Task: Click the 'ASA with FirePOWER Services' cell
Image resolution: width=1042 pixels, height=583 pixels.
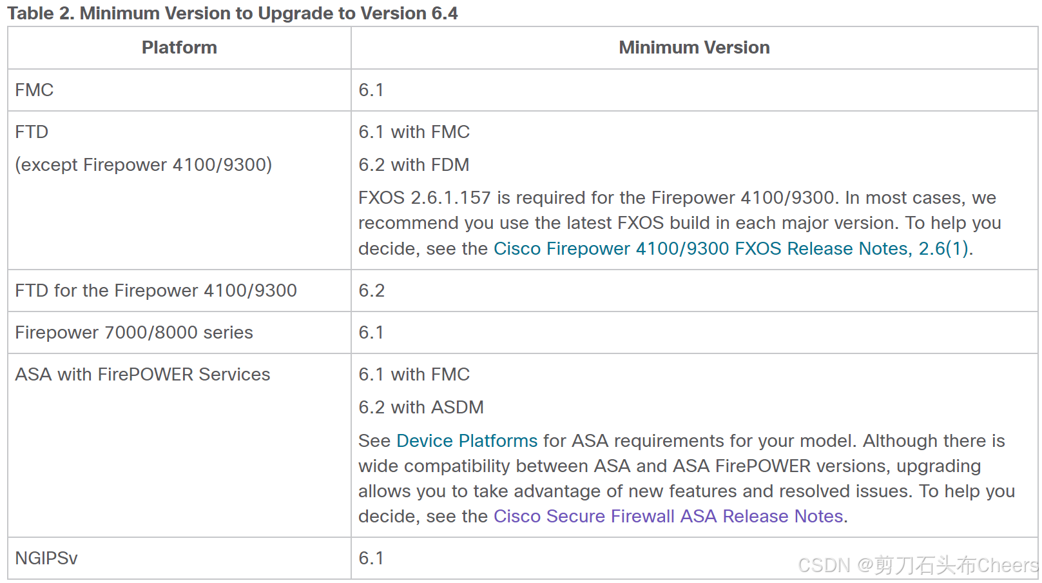Action: [x=179, y=446]
